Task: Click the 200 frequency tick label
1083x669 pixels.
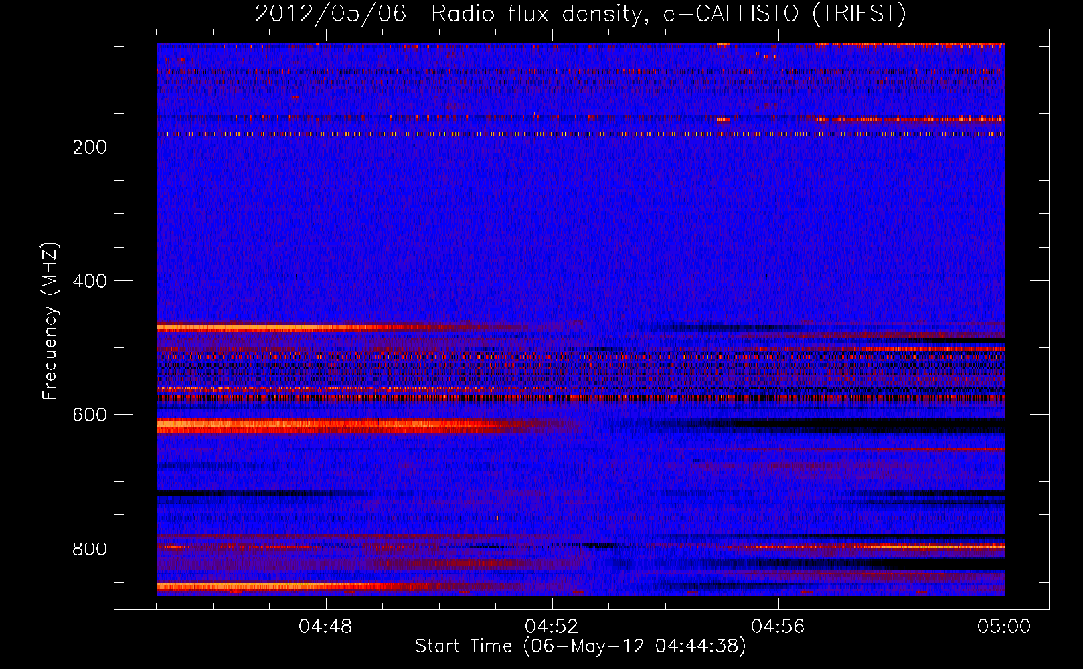Action: click(90, 147)
